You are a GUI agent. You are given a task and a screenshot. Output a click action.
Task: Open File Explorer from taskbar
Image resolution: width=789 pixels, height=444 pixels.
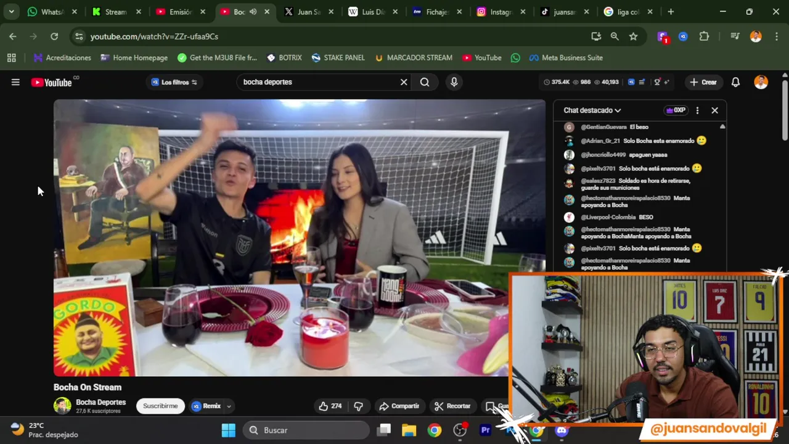[x=409, y=430]
